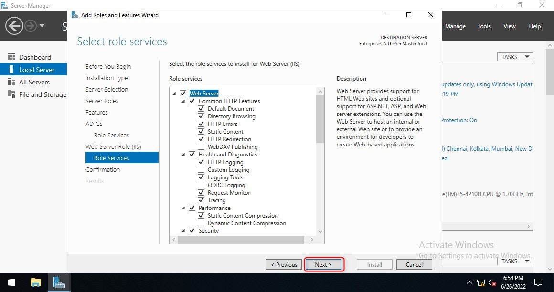The width and height of the screenshot is (554, 292).
Task: Go to Installation Type step
Action: pyautogui.click(x=107, y=78)
